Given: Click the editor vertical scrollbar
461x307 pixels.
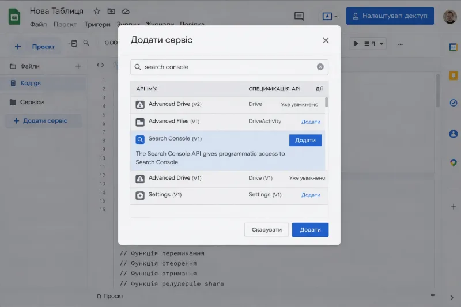Looking at the screenshot, I should [x=438, y=91].
